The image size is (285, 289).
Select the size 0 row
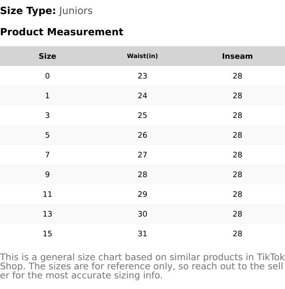(47, 76)
